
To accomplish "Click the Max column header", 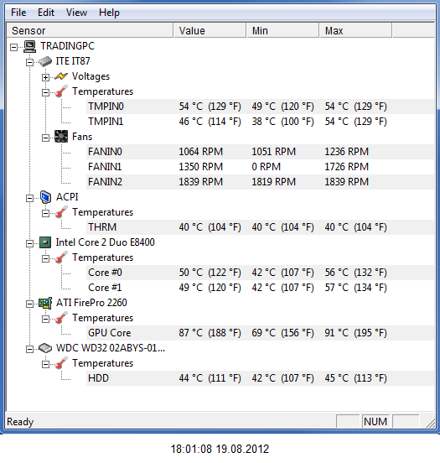I will [x=355, y=31].
